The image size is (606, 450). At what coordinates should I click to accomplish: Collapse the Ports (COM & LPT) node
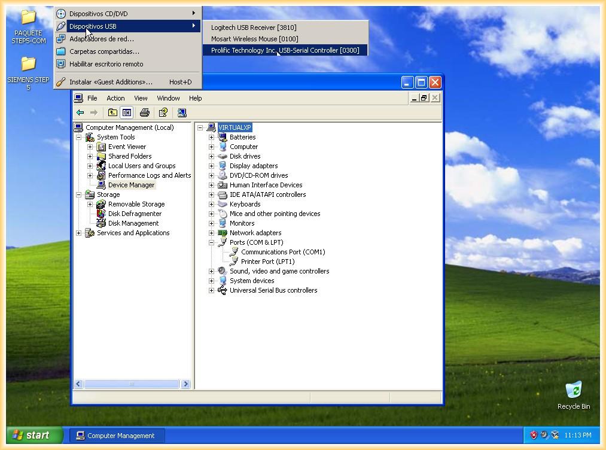point(211,242)
